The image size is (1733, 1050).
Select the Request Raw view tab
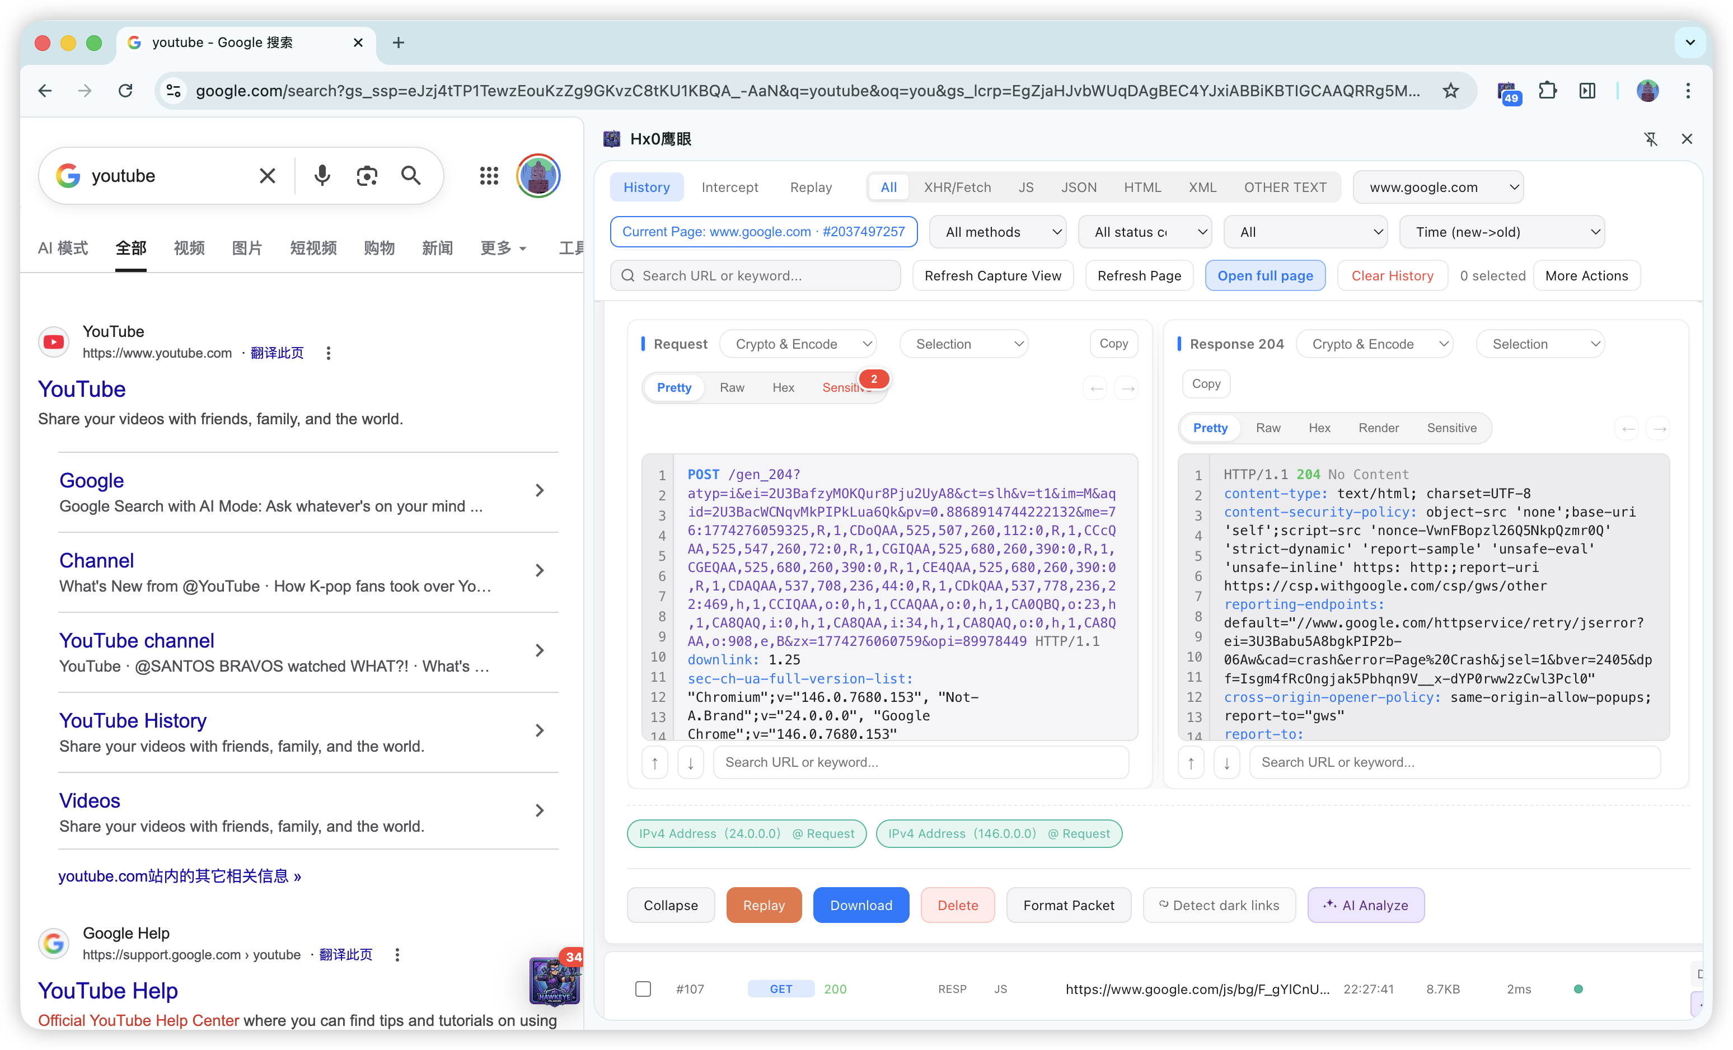point(732,387)
